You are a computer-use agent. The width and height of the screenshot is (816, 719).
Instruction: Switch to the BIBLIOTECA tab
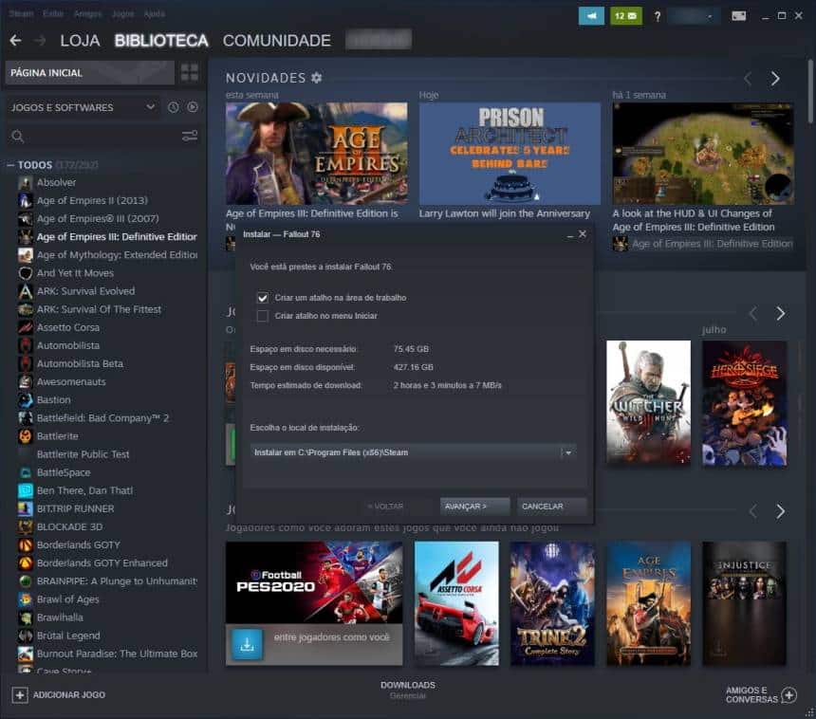[x=161, y=41]
